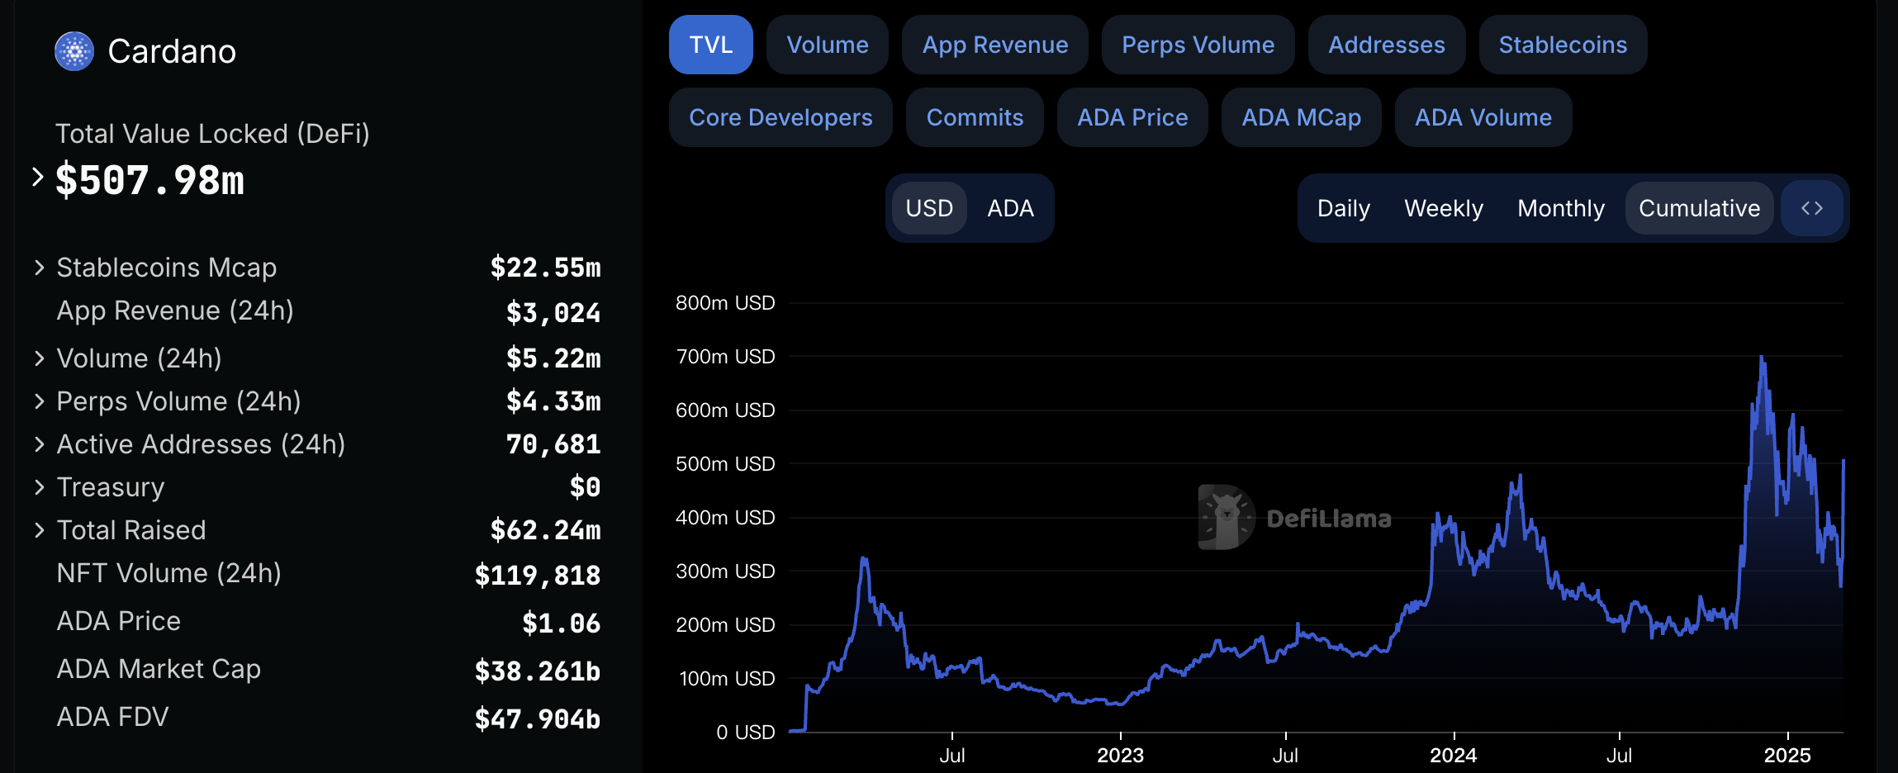Click the Cardano logo icon
This screenshot has height=773, width=1898.
pyautogui.click(x=74, y=51)
